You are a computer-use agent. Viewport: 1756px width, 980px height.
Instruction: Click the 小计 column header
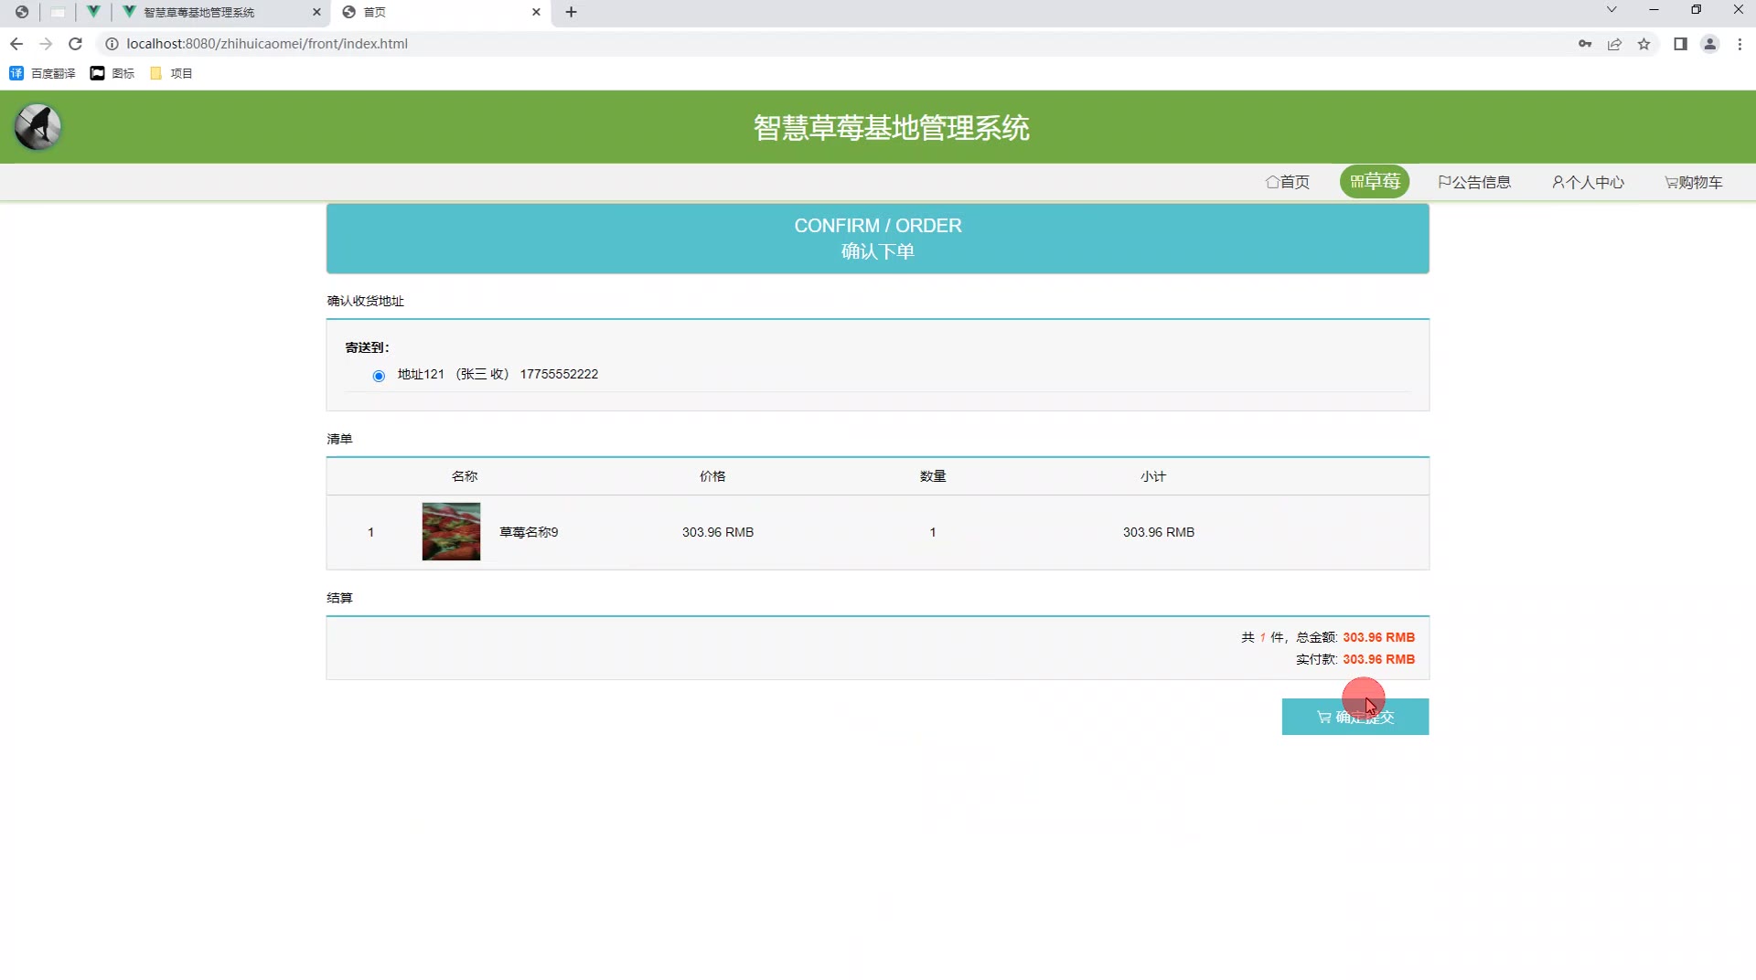[1152, 476]
